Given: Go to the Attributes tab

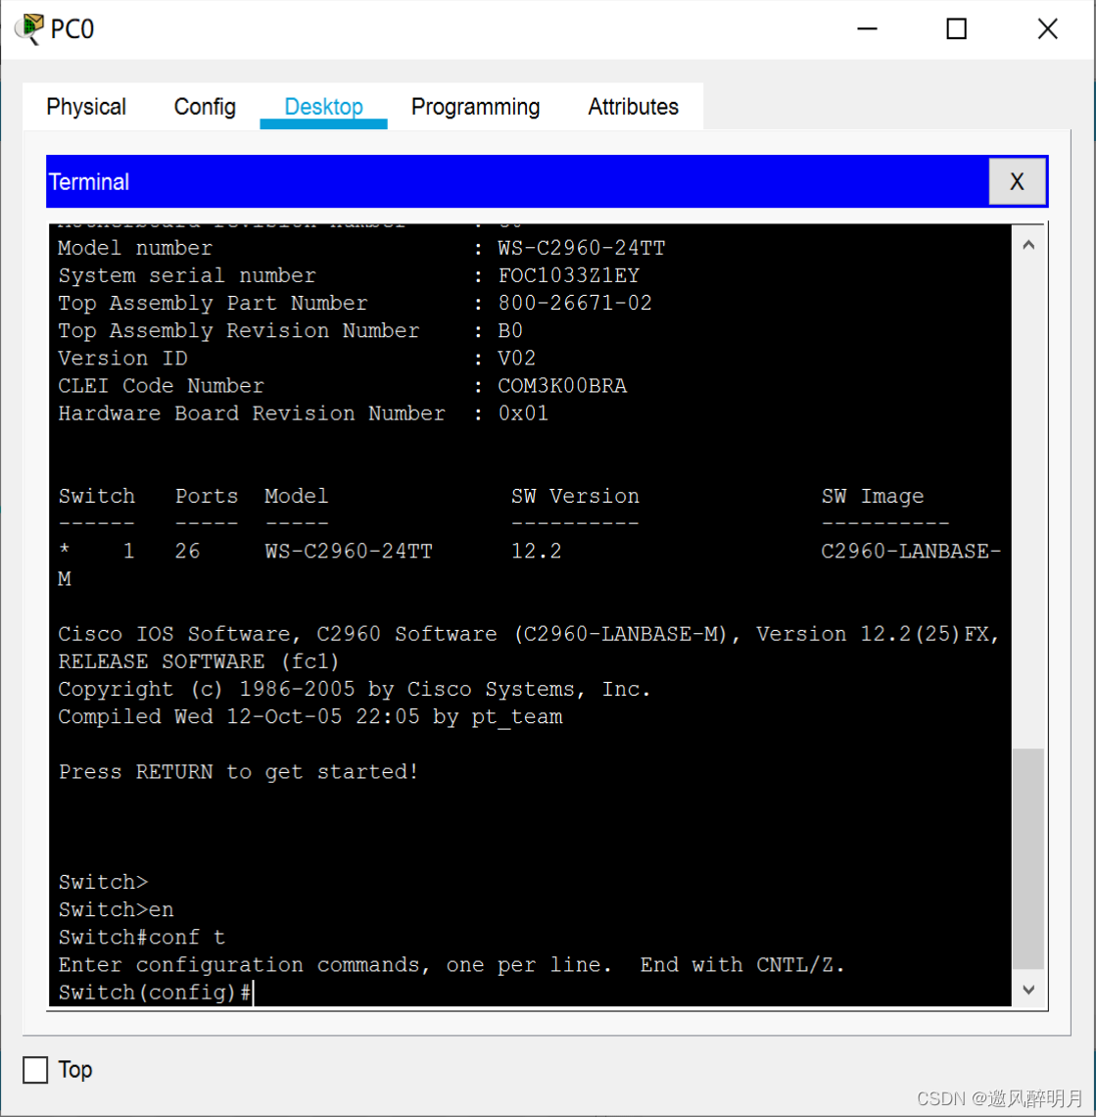Looking at the screenshot, I should point(633,107).
